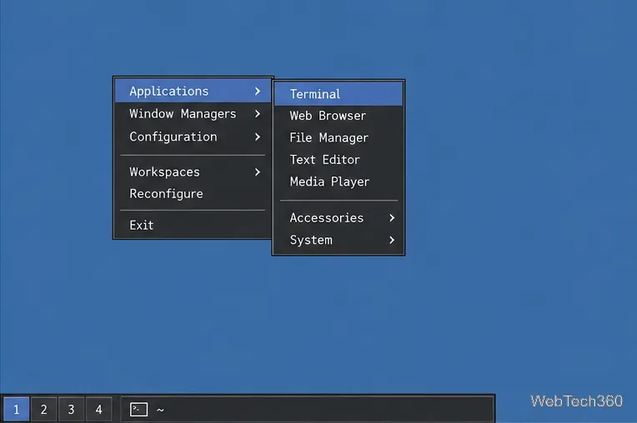Open Text Editor from the submenu
This screenshot has width=637, height=423.
click(x=339, y=160)
